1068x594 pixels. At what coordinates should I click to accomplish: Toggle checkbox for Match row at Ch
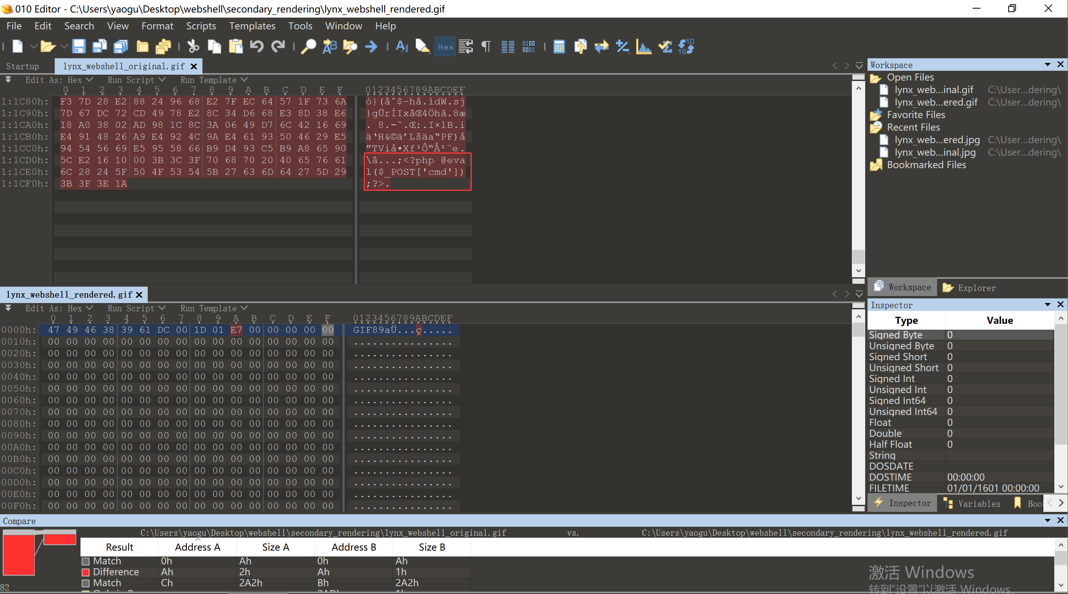(86, 583)
